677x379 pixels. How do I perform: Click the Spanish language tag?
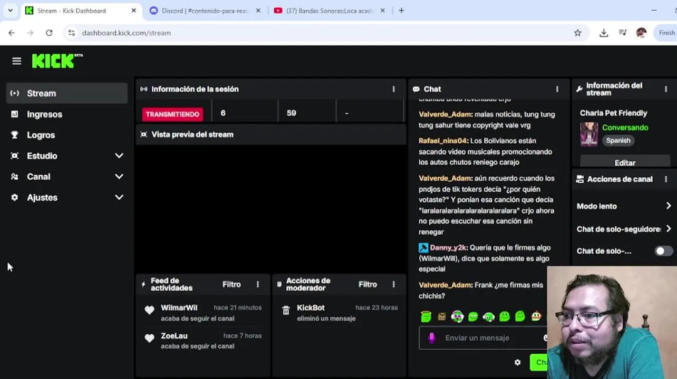click(618, 141)
